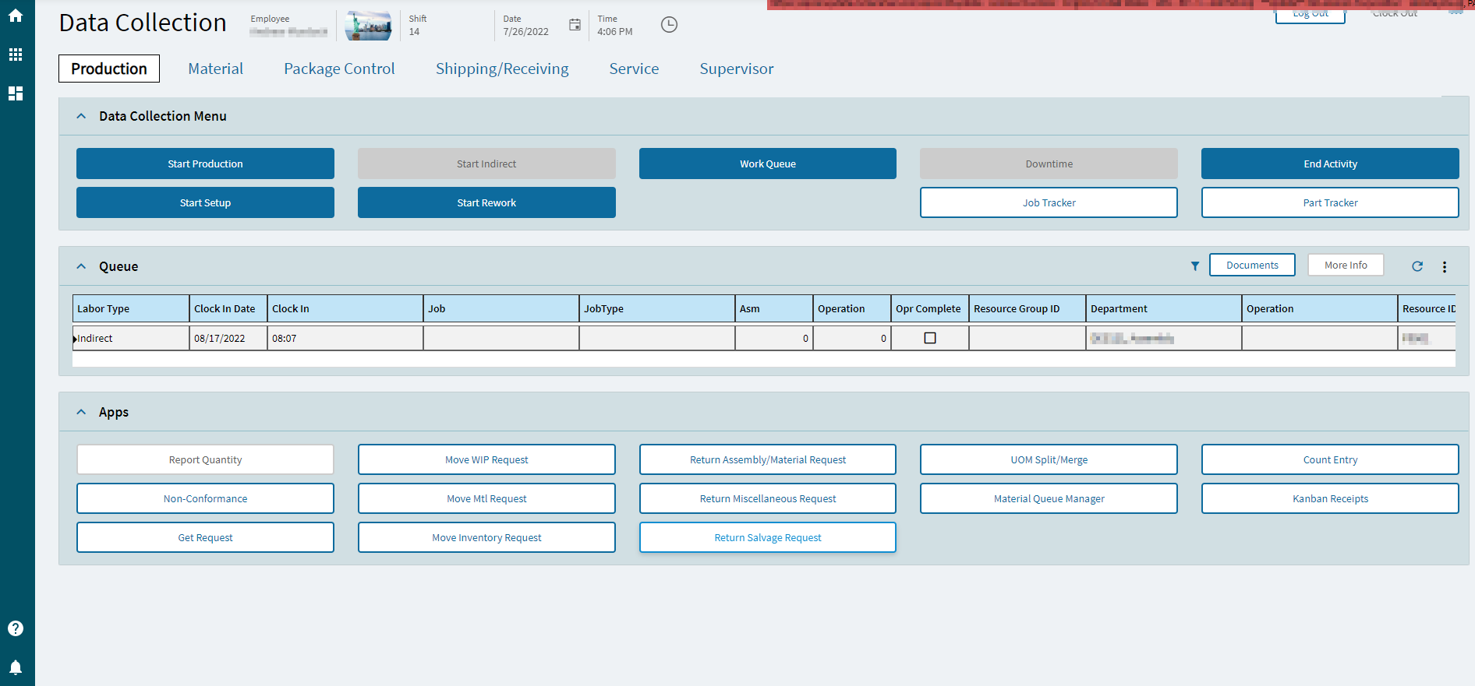Select the Production tab

click(x=109, y=69)
